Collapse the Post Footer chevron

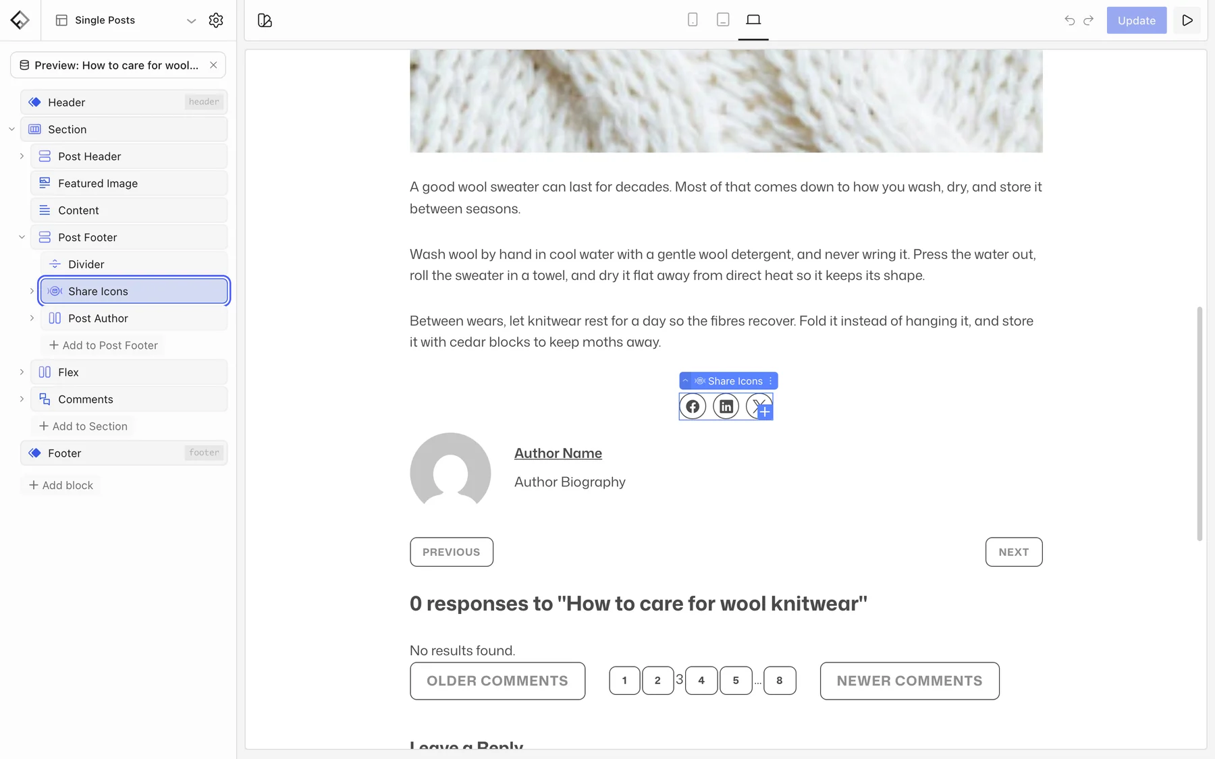pyautogui.click(x=22, y=237)
